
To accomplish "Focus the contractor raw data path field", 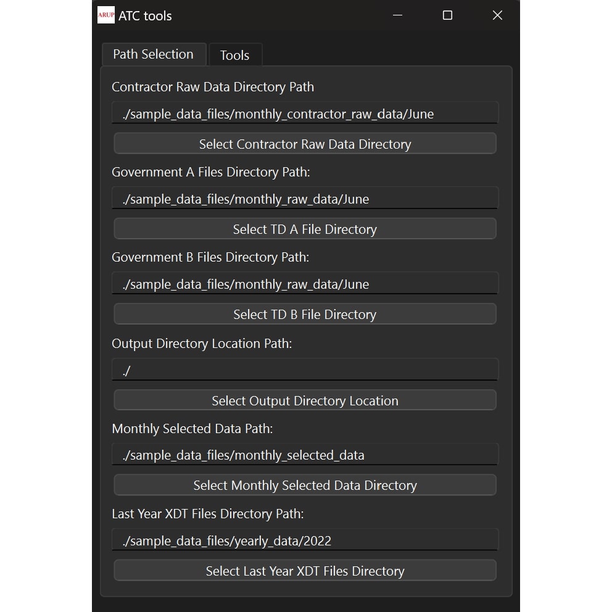I will coord(305,114).
